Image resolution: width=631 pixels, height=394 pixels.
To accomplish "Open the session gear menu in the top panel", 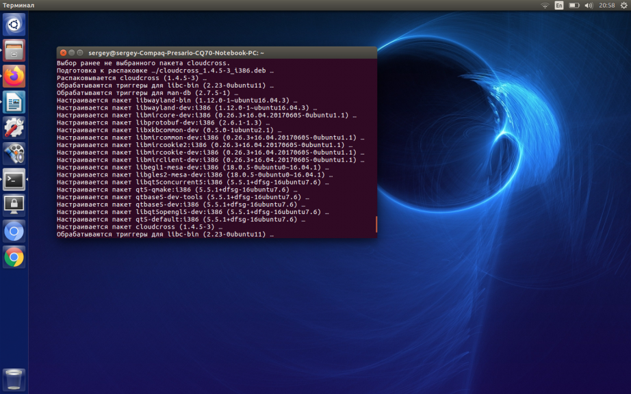I will point(623,5).
